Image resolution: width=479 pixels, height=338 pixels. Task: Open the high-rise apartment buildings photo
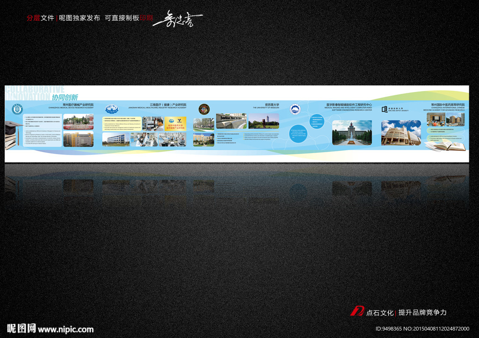tap(456, 120)
